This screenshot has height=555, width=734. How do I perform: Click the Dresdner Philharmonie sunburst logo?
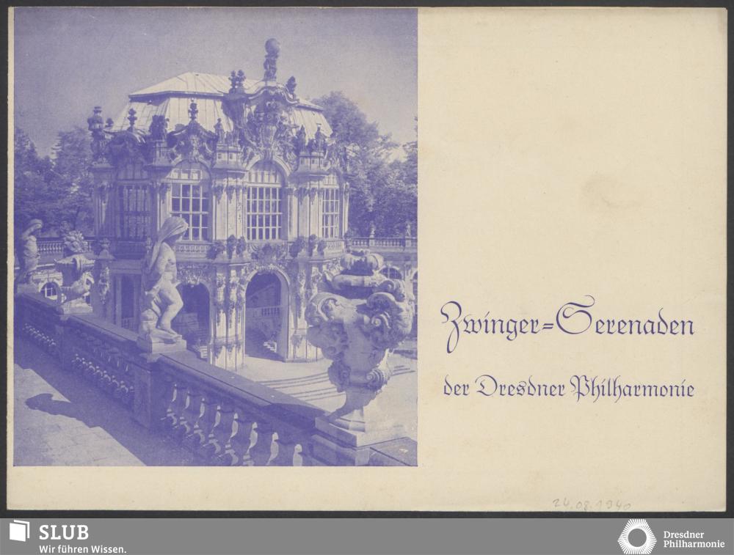(636, 537)
